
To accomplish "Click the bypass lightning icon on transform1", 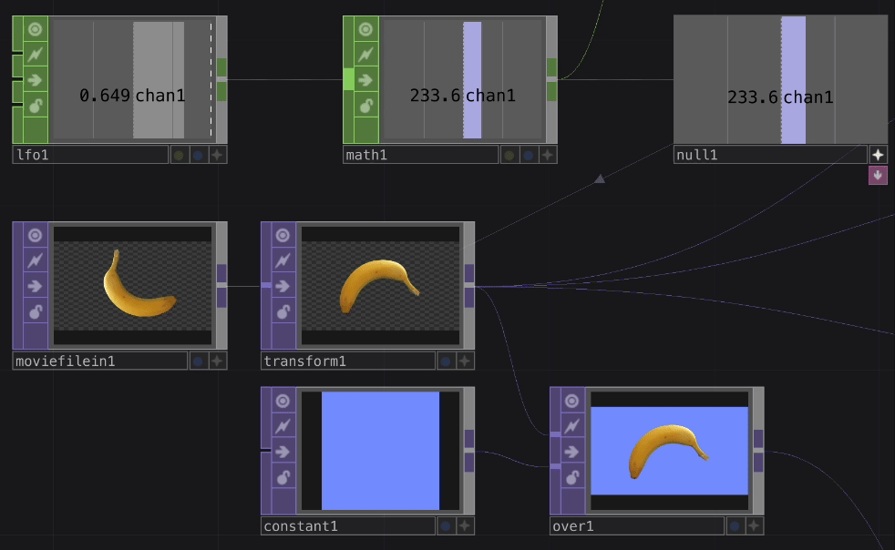I will [x=282, y=260].
